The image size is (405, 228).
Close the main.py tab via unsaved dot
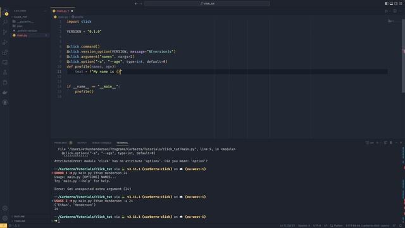(72, 11)
